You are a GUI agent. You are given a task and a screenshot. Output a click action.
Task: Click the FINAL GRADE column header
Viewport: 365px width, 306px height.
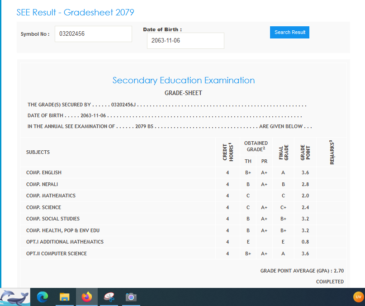pos(283,152)
